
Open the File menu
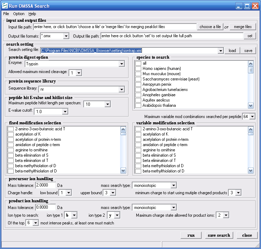point(6,14)
